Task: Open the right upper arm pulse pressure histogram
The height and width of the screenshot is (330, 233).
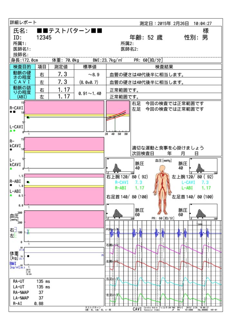Action: 120,167
